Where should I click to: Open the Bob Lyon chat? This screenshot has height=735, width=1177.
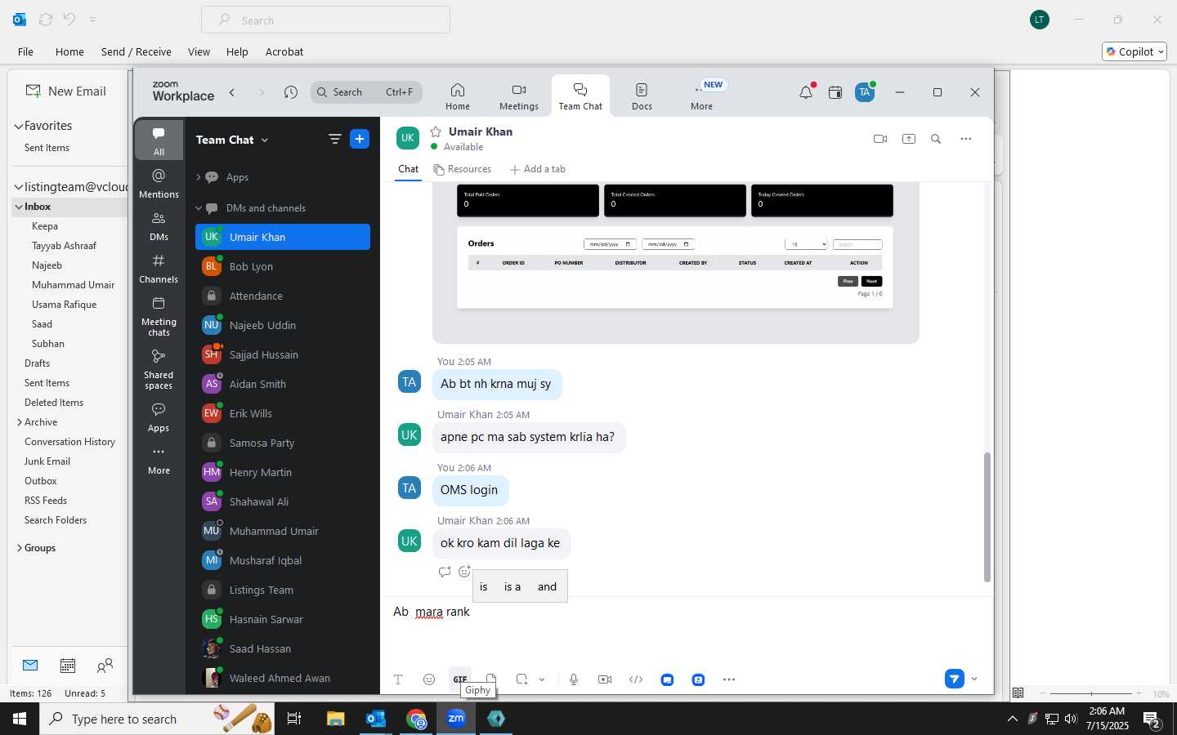pos(283,266)
